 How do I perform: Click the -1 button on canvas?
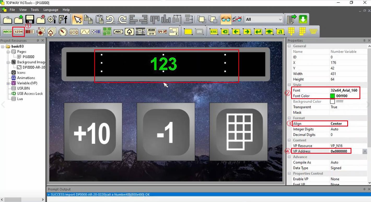166,131
